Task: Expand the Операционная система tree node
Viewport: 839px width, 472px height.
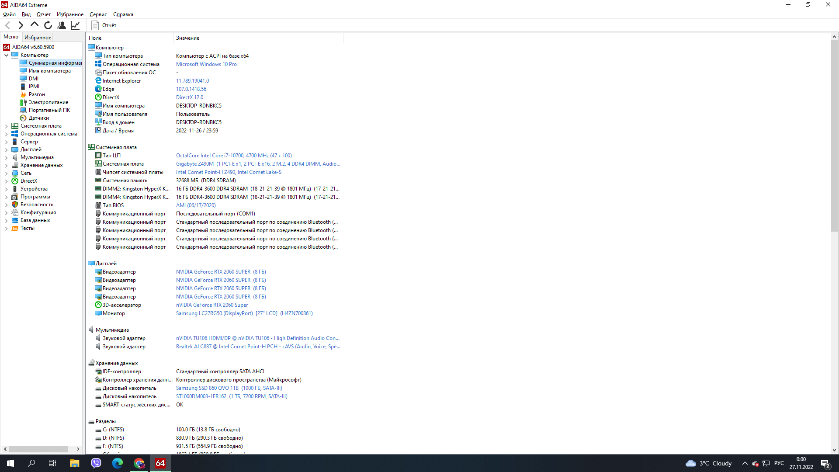Action: point(6,134)
